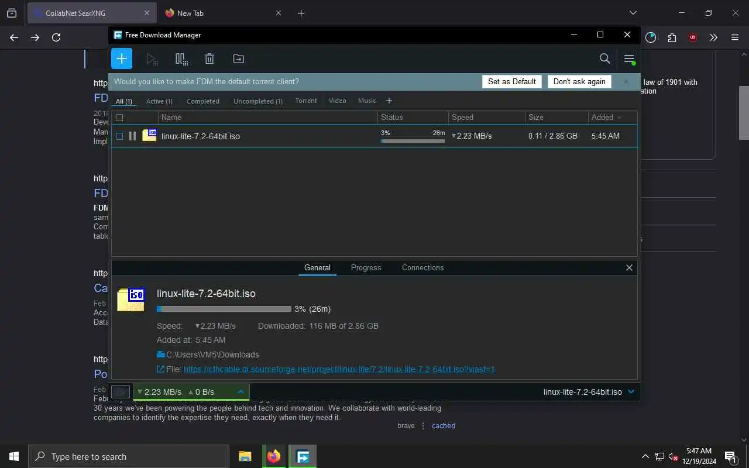Screen dimensions: 749x468
Task: Click Set as Default button
Action: coord(511,81)
